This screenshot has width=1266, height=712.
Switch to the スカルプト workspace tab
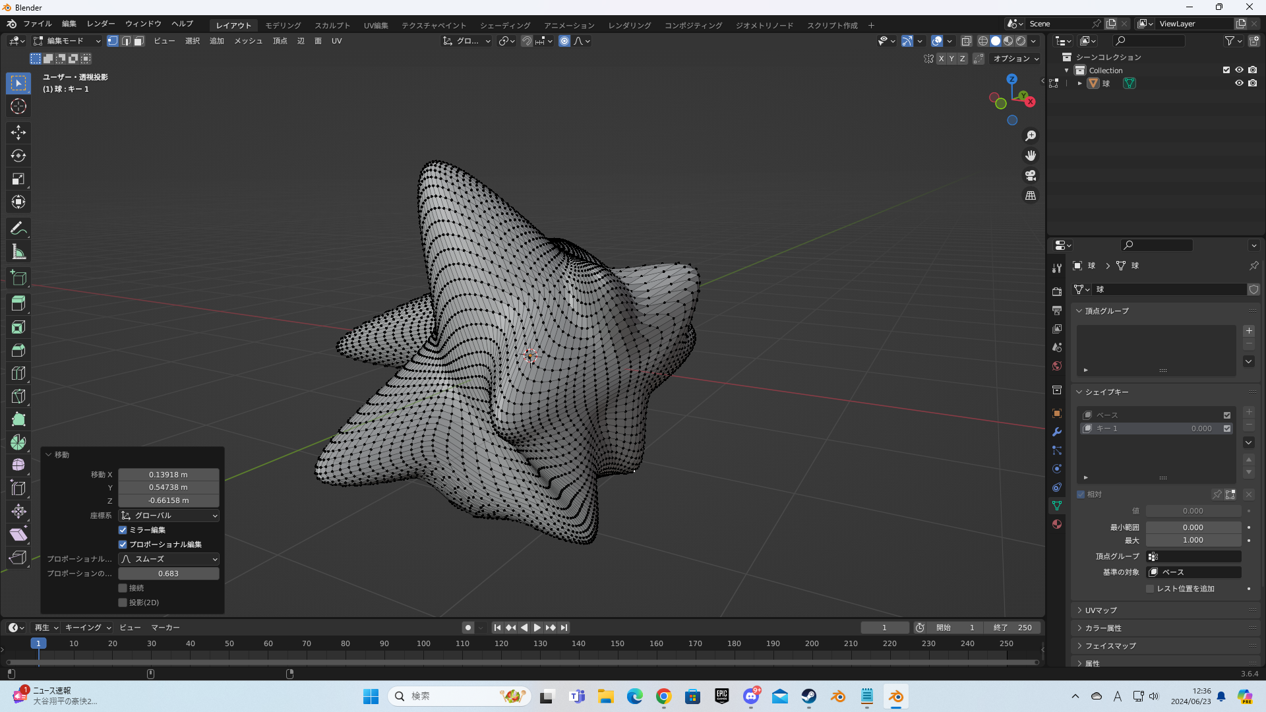click(332, 25)
